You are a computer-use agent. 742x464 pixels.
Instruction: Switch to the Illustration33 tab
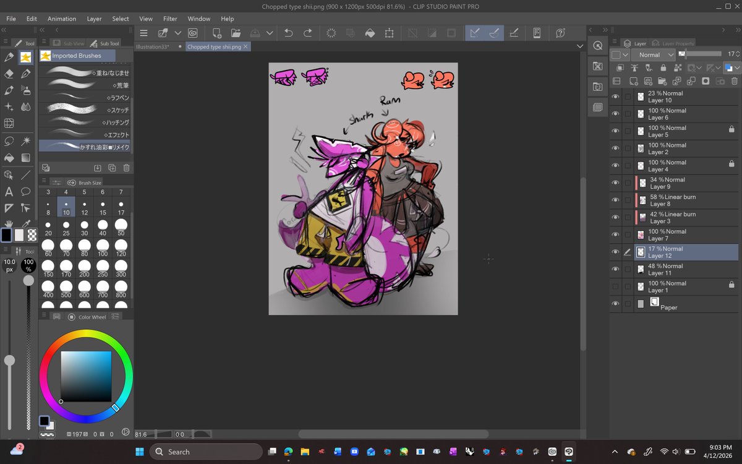[153, 46]
